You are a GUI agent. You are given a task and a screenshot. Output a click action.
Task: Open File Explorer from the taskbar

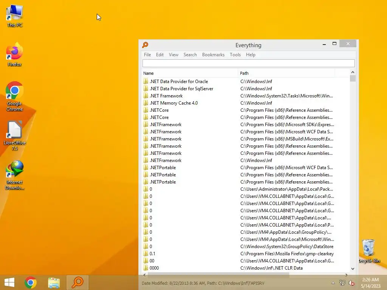click(x=54, y=282)
